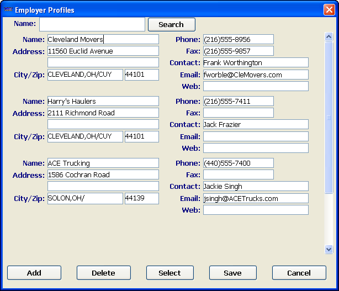The height and width of the screenshot is (291, 339).
Task: Select the 11560 Euclid Avenue address field
Action: click(103, 51)
